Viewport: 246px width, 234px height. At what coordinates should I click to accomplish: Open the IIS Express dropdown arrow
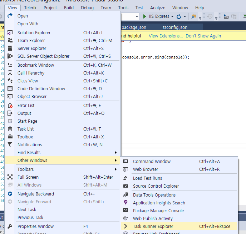point(172,16)
